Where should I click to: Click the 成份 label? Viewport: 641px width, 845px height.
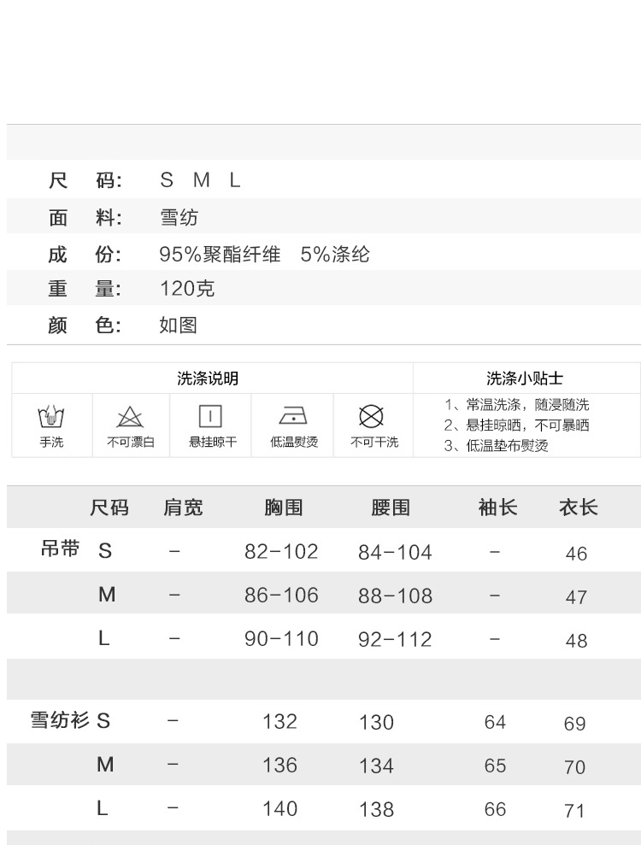click(85, 255)
